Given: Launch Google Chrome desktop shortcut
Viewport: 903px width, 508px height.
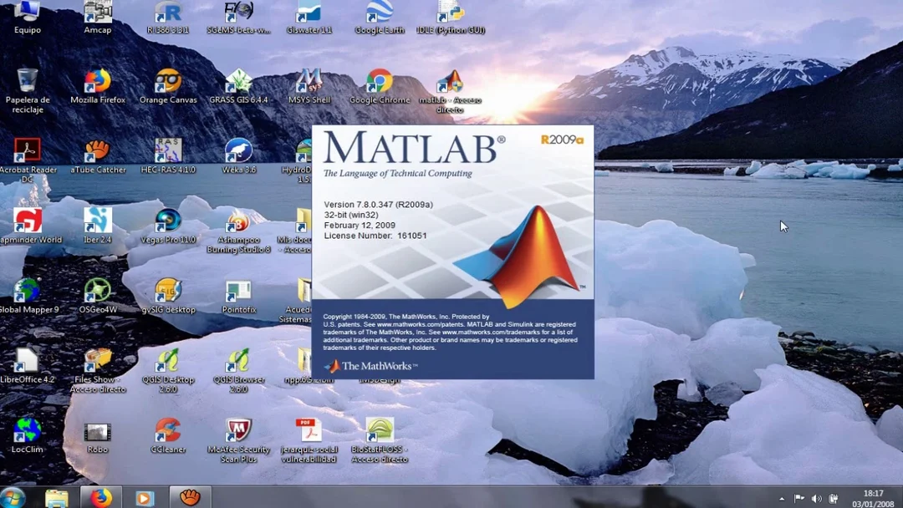Looking at the screenshot, I should tap(380, 86).
